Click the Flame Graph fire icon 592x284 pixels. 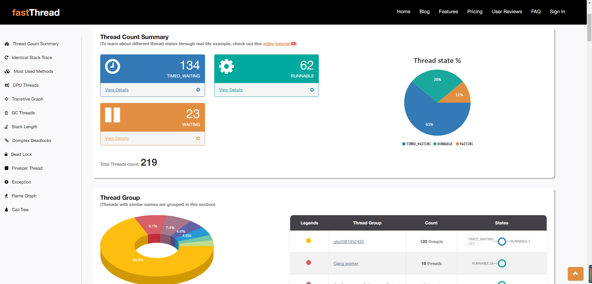(x=6, y=196)
